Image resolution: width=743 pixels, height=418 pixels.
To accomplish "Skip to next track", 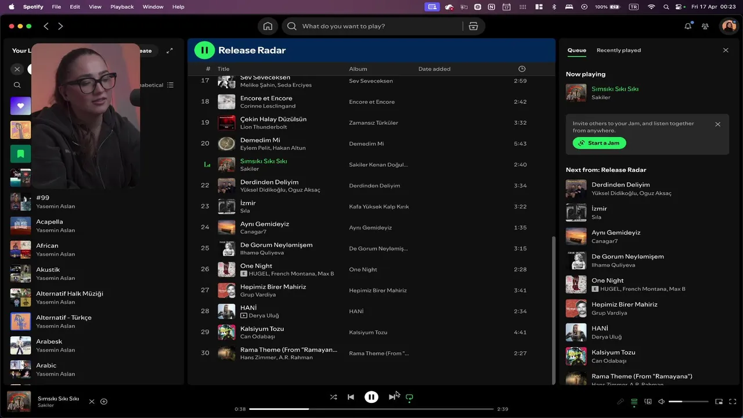I will (x=392, y=397).
